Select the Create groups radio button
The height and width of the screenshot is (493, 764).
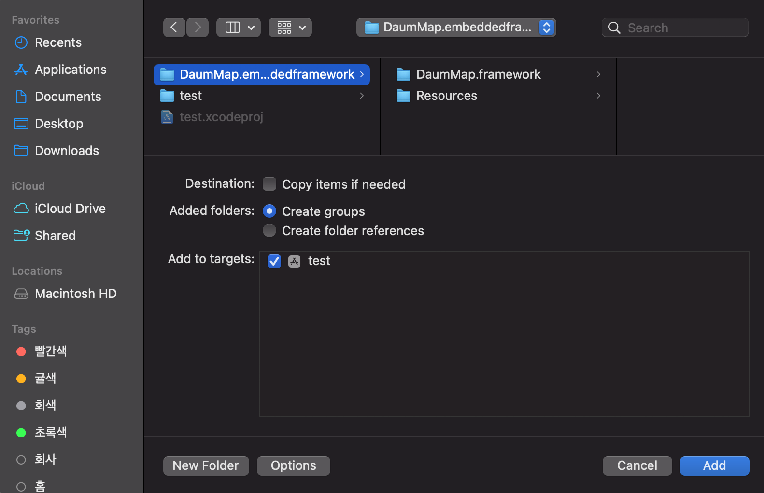click(269, 211)
